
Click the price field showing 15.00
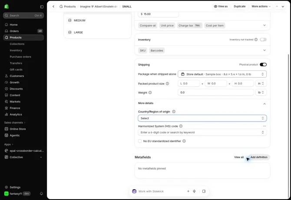158,14
